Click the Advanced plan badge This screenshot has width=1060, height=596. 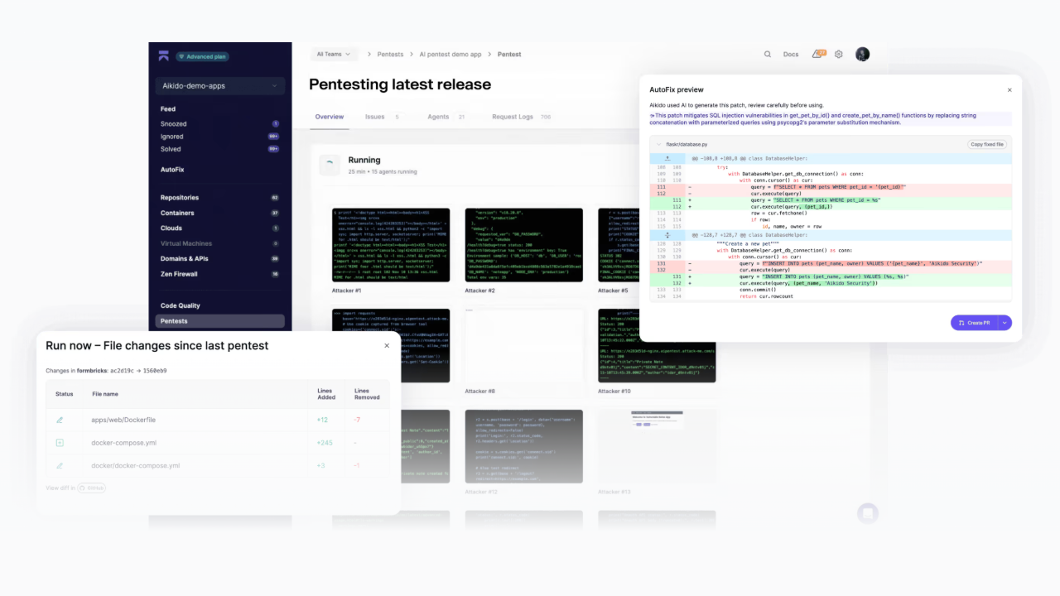point(203,56)
